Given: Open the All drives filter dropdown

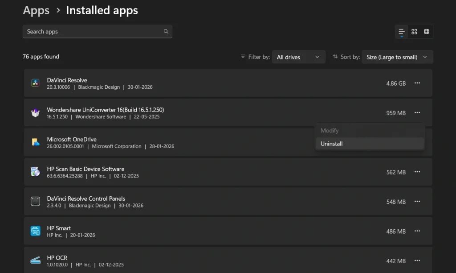Looking at the screenshot, I should point(298,57).
